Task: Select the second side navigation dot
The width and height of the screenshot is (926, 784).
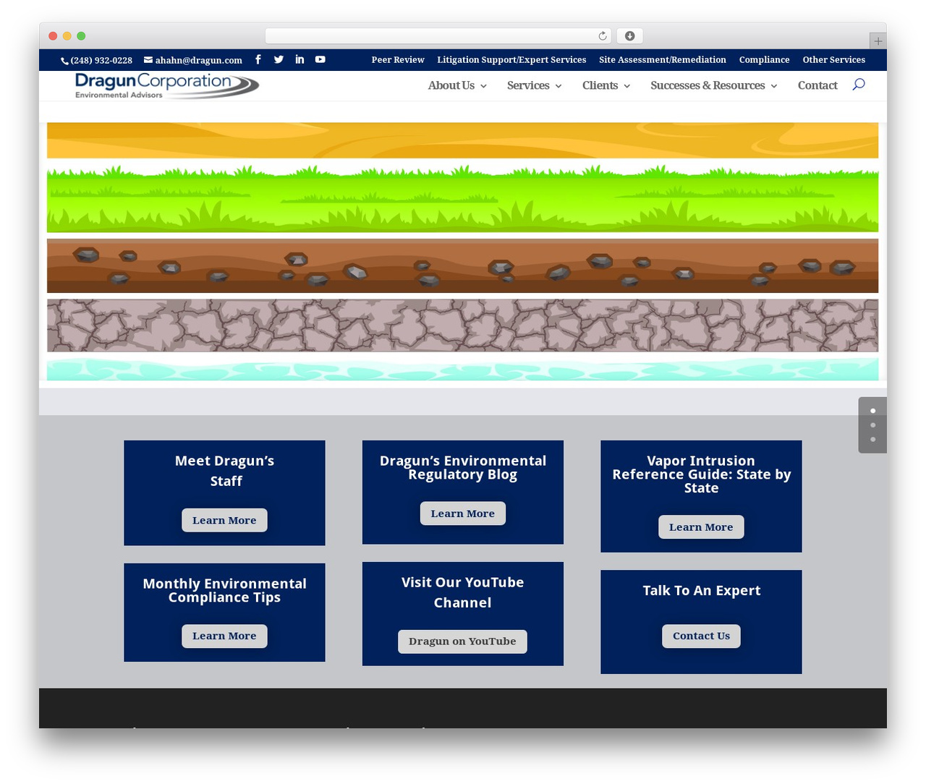Action: coord(873,425)
